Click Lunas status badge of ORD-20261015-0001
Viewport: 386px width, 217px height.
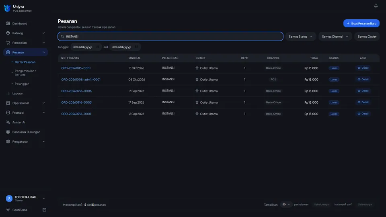coord(334,68)
